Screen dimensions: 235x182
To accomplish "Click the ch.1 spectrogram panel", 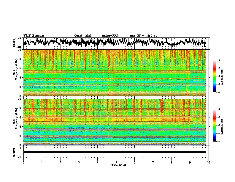I will pos(115,73).
